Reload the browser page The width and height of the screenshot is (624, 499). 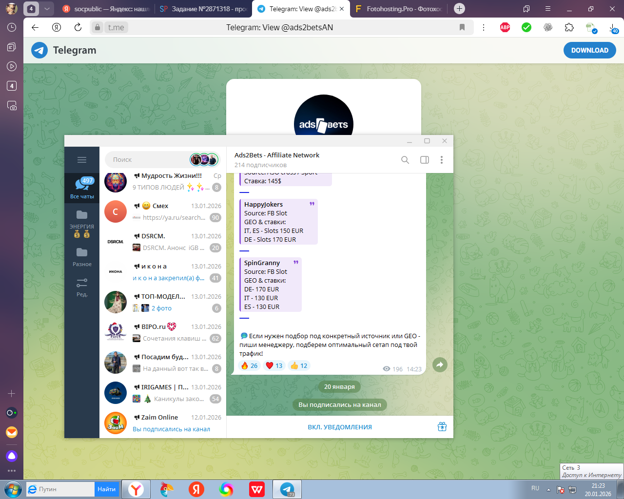point(78,27)
